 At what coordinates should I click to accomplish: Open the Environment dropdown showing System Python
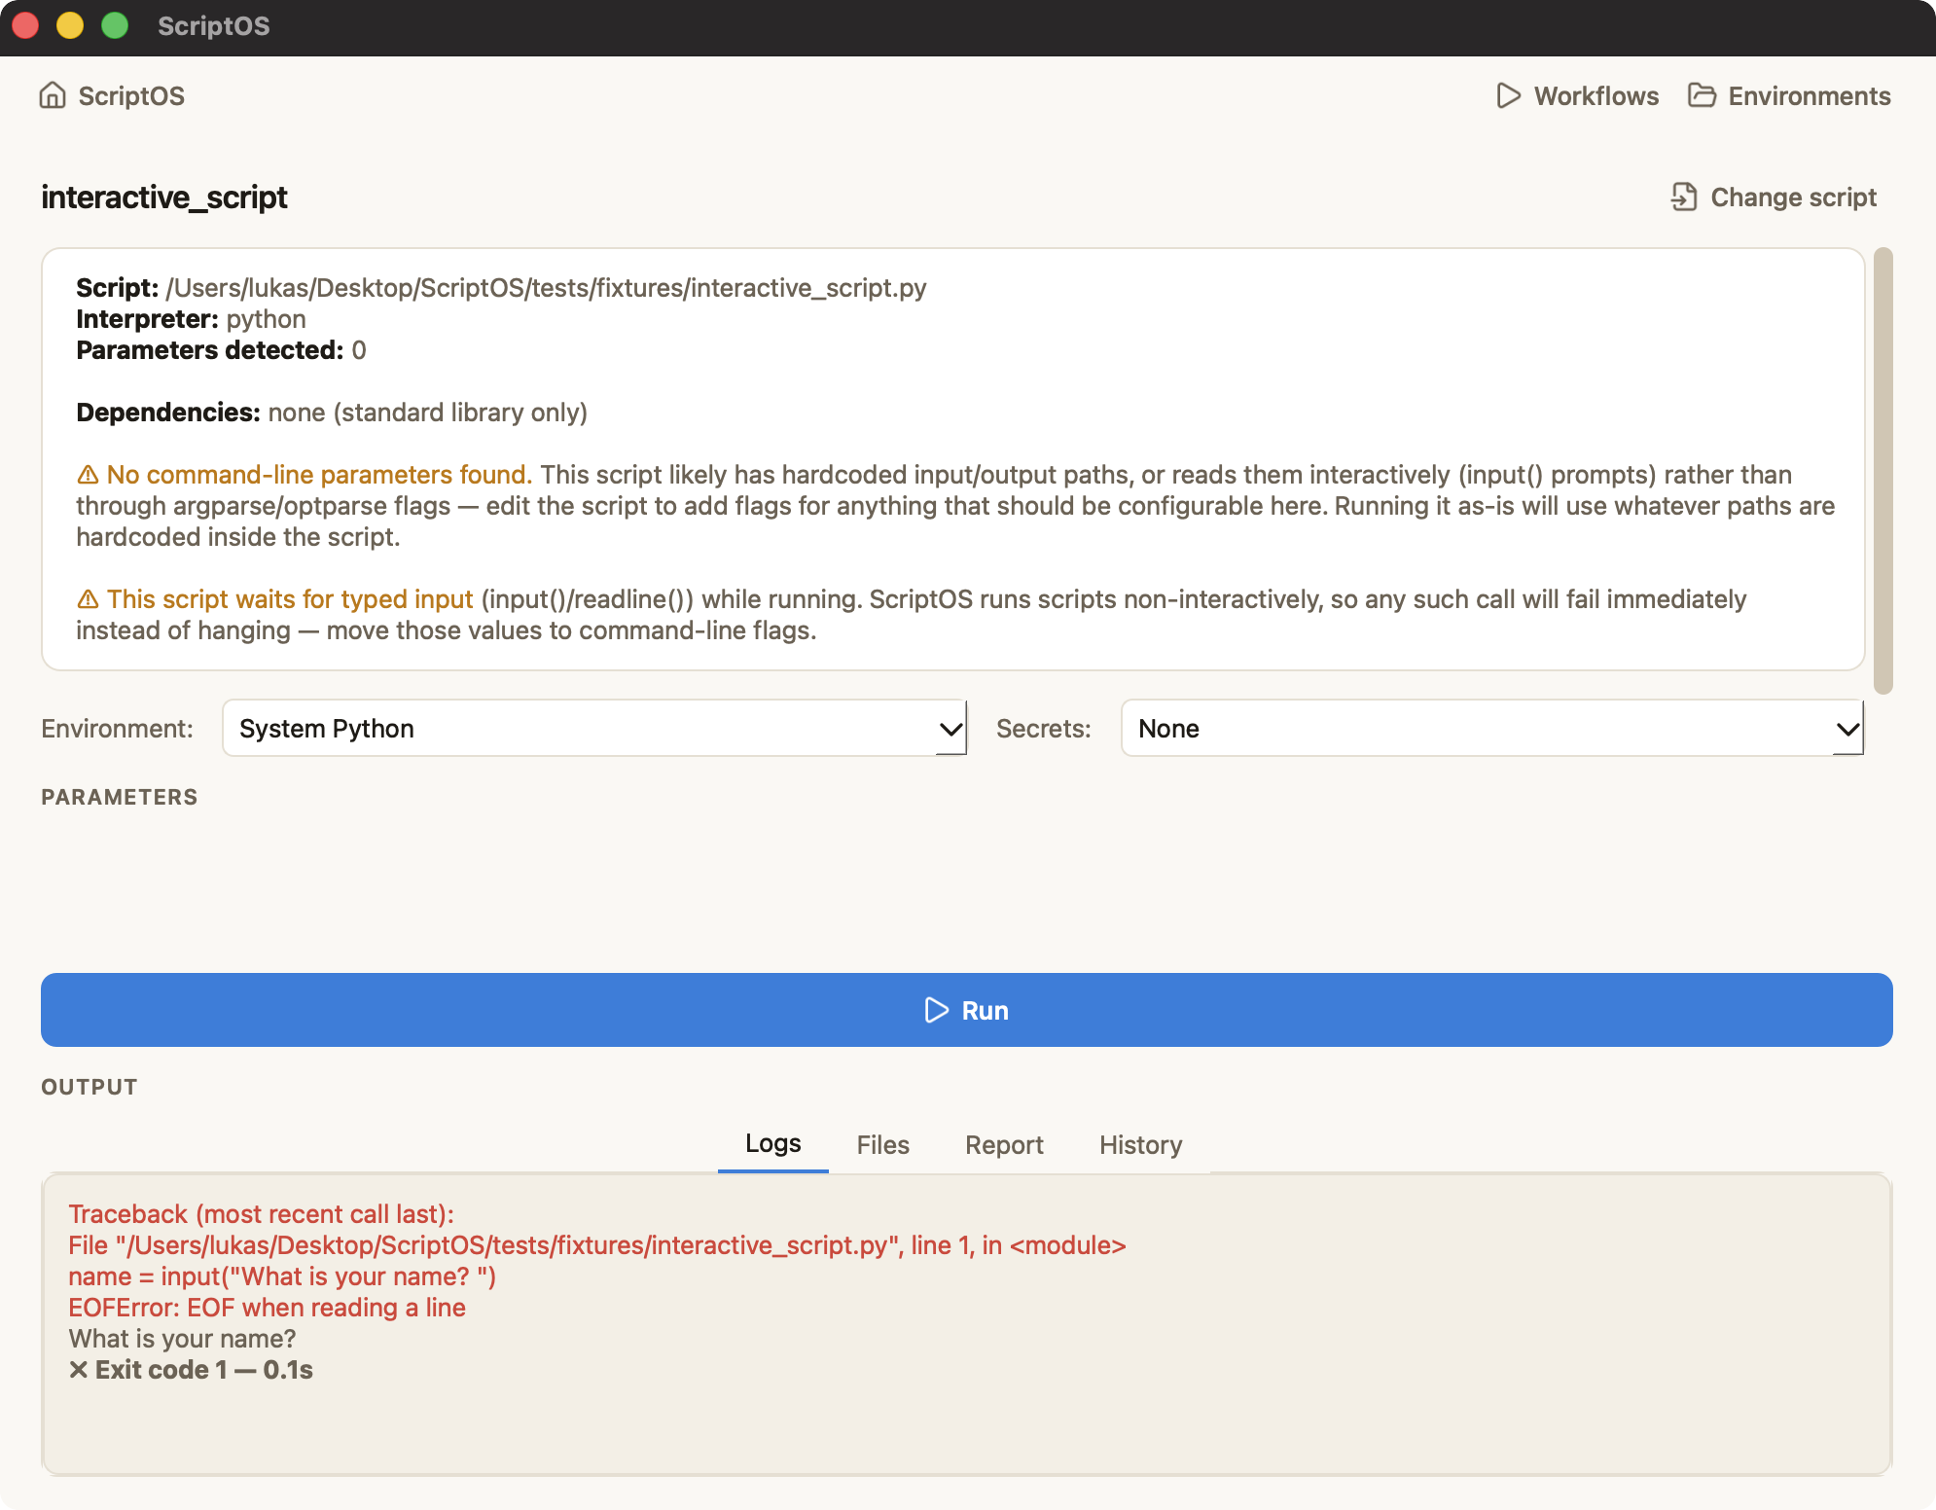coord(594,728)
